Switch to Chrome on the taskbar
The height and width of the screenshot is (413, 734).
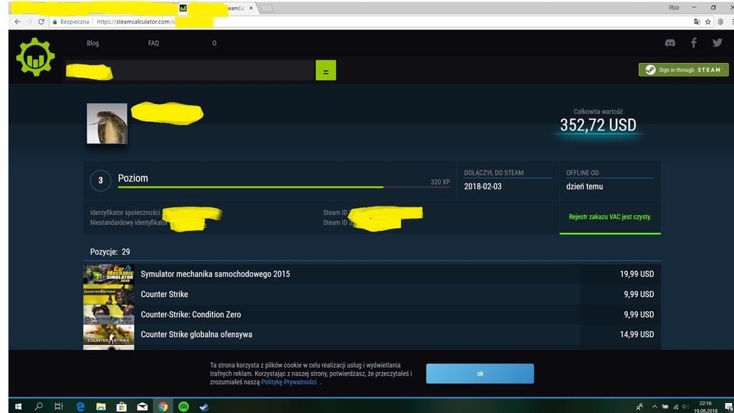tap(163, 407)
